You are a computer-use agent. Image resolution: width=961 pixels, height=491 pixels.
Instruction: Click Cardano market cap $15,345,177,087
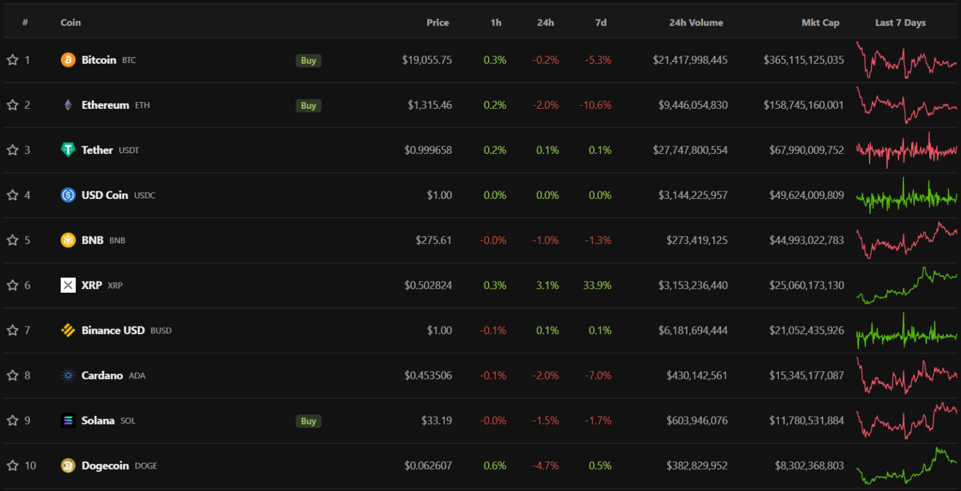point(806,375)
